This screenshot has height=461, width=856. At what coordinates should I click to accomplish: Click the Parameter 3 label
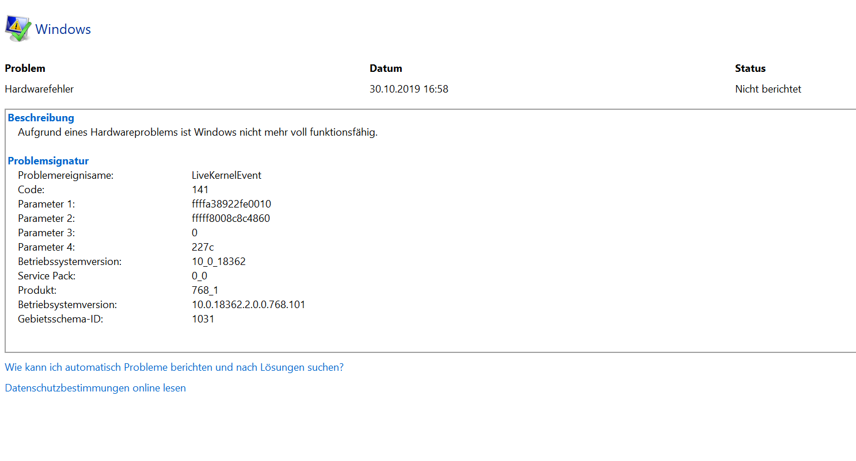[46, 233]
